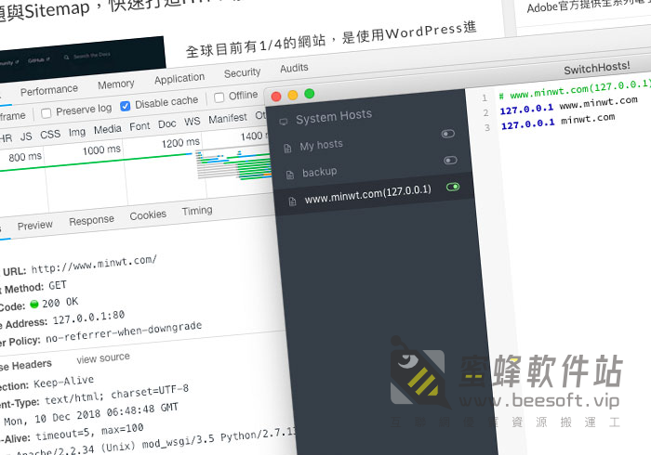Filter network requests by Img

[77, 132]
